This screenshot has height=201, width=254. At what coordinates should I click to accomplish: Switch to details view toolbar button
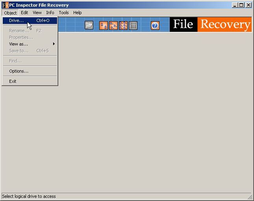133,26
